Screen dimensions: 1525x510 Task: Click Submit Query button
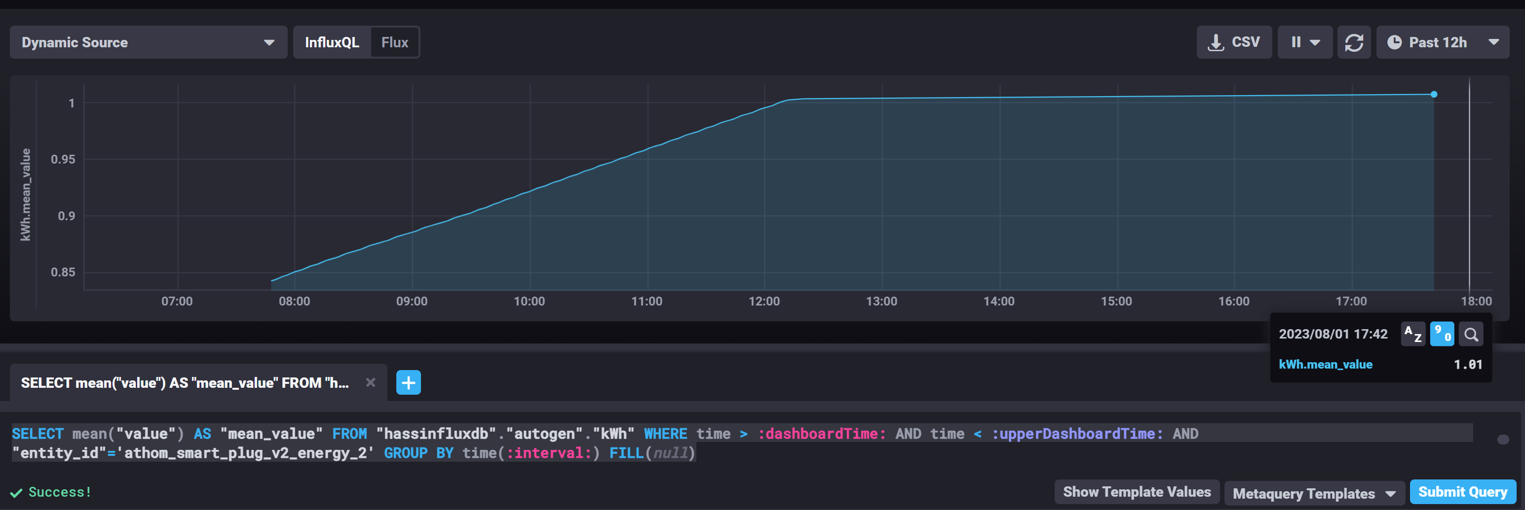coord(1463,492)
